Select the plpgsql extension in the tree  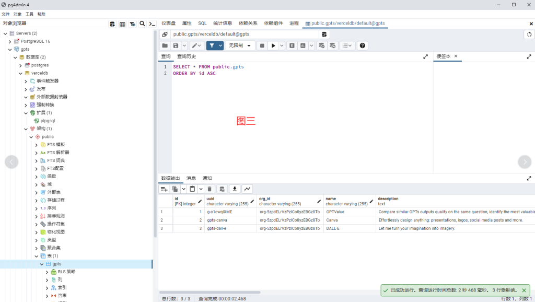(48, 121)
